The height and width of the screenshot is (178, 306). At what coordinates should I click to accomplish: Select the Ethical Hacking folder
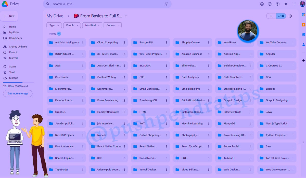193,89
